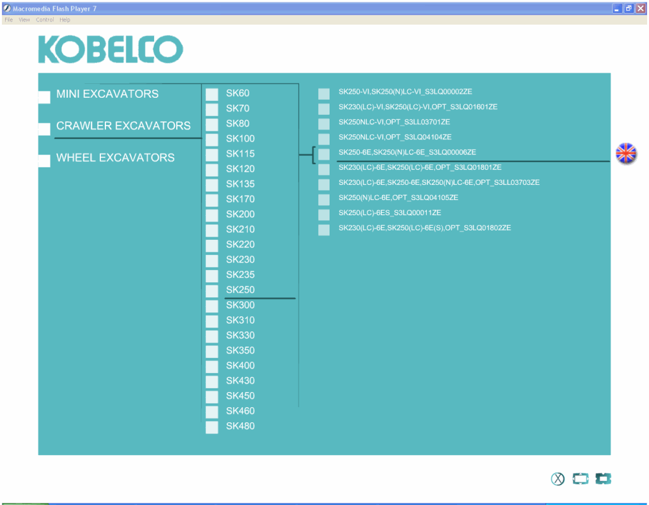Choose model SK100
The image size is (649, 505).
click(x=240, y=139)
